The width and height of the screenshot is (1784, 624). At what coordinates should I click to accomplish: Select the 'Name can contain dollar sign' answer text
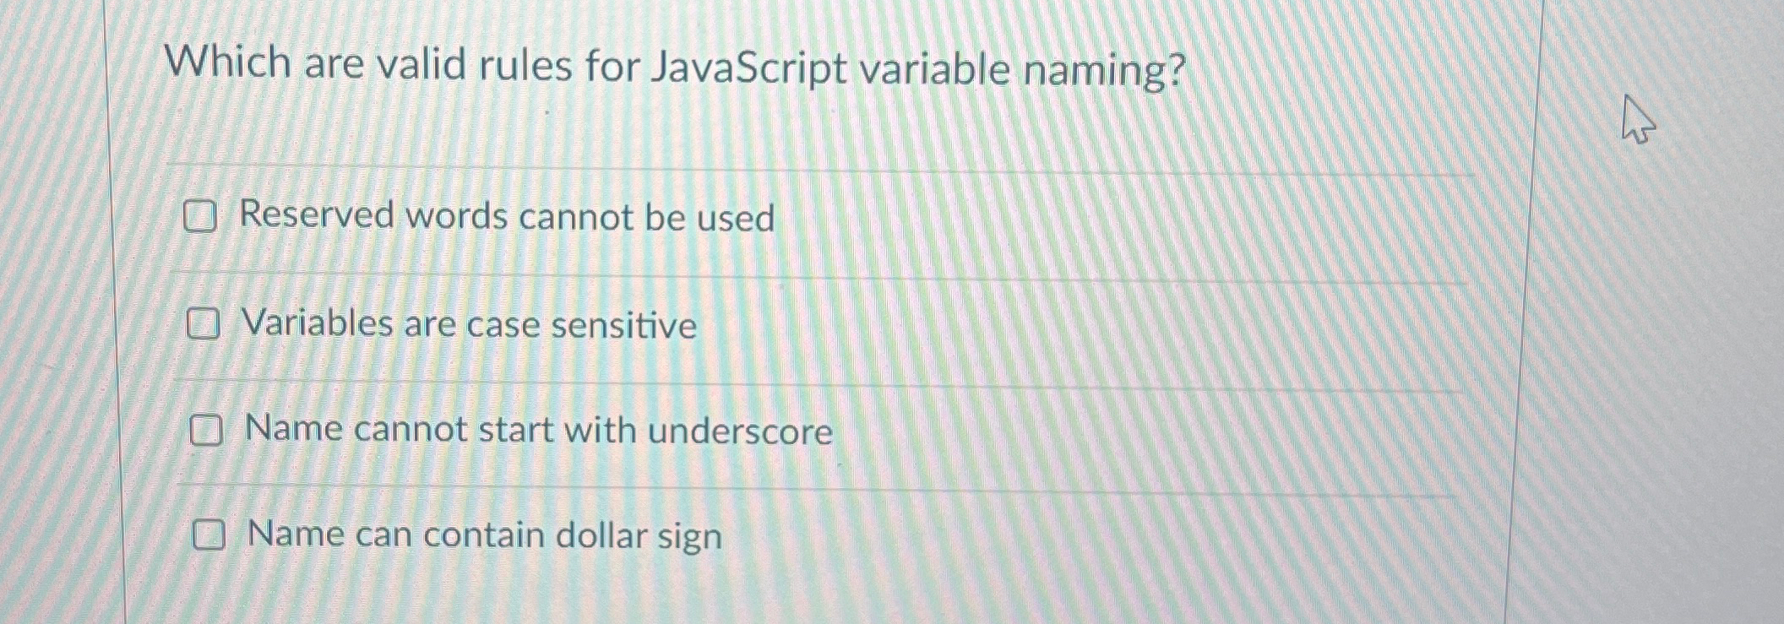click(x=481, y=534)
